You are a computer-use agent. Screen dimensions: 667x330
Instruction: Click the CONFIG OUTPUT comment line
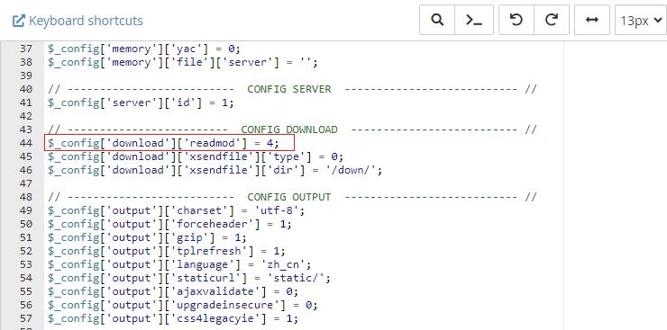[x=292, y=197]
